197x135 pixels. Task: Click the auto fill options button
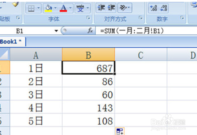[x=120, y=131]
